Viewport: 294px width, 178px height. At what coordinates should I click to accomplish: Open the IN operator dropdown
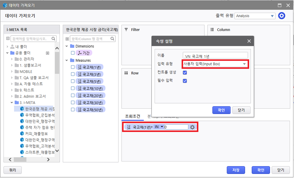[x=159, y=127]
